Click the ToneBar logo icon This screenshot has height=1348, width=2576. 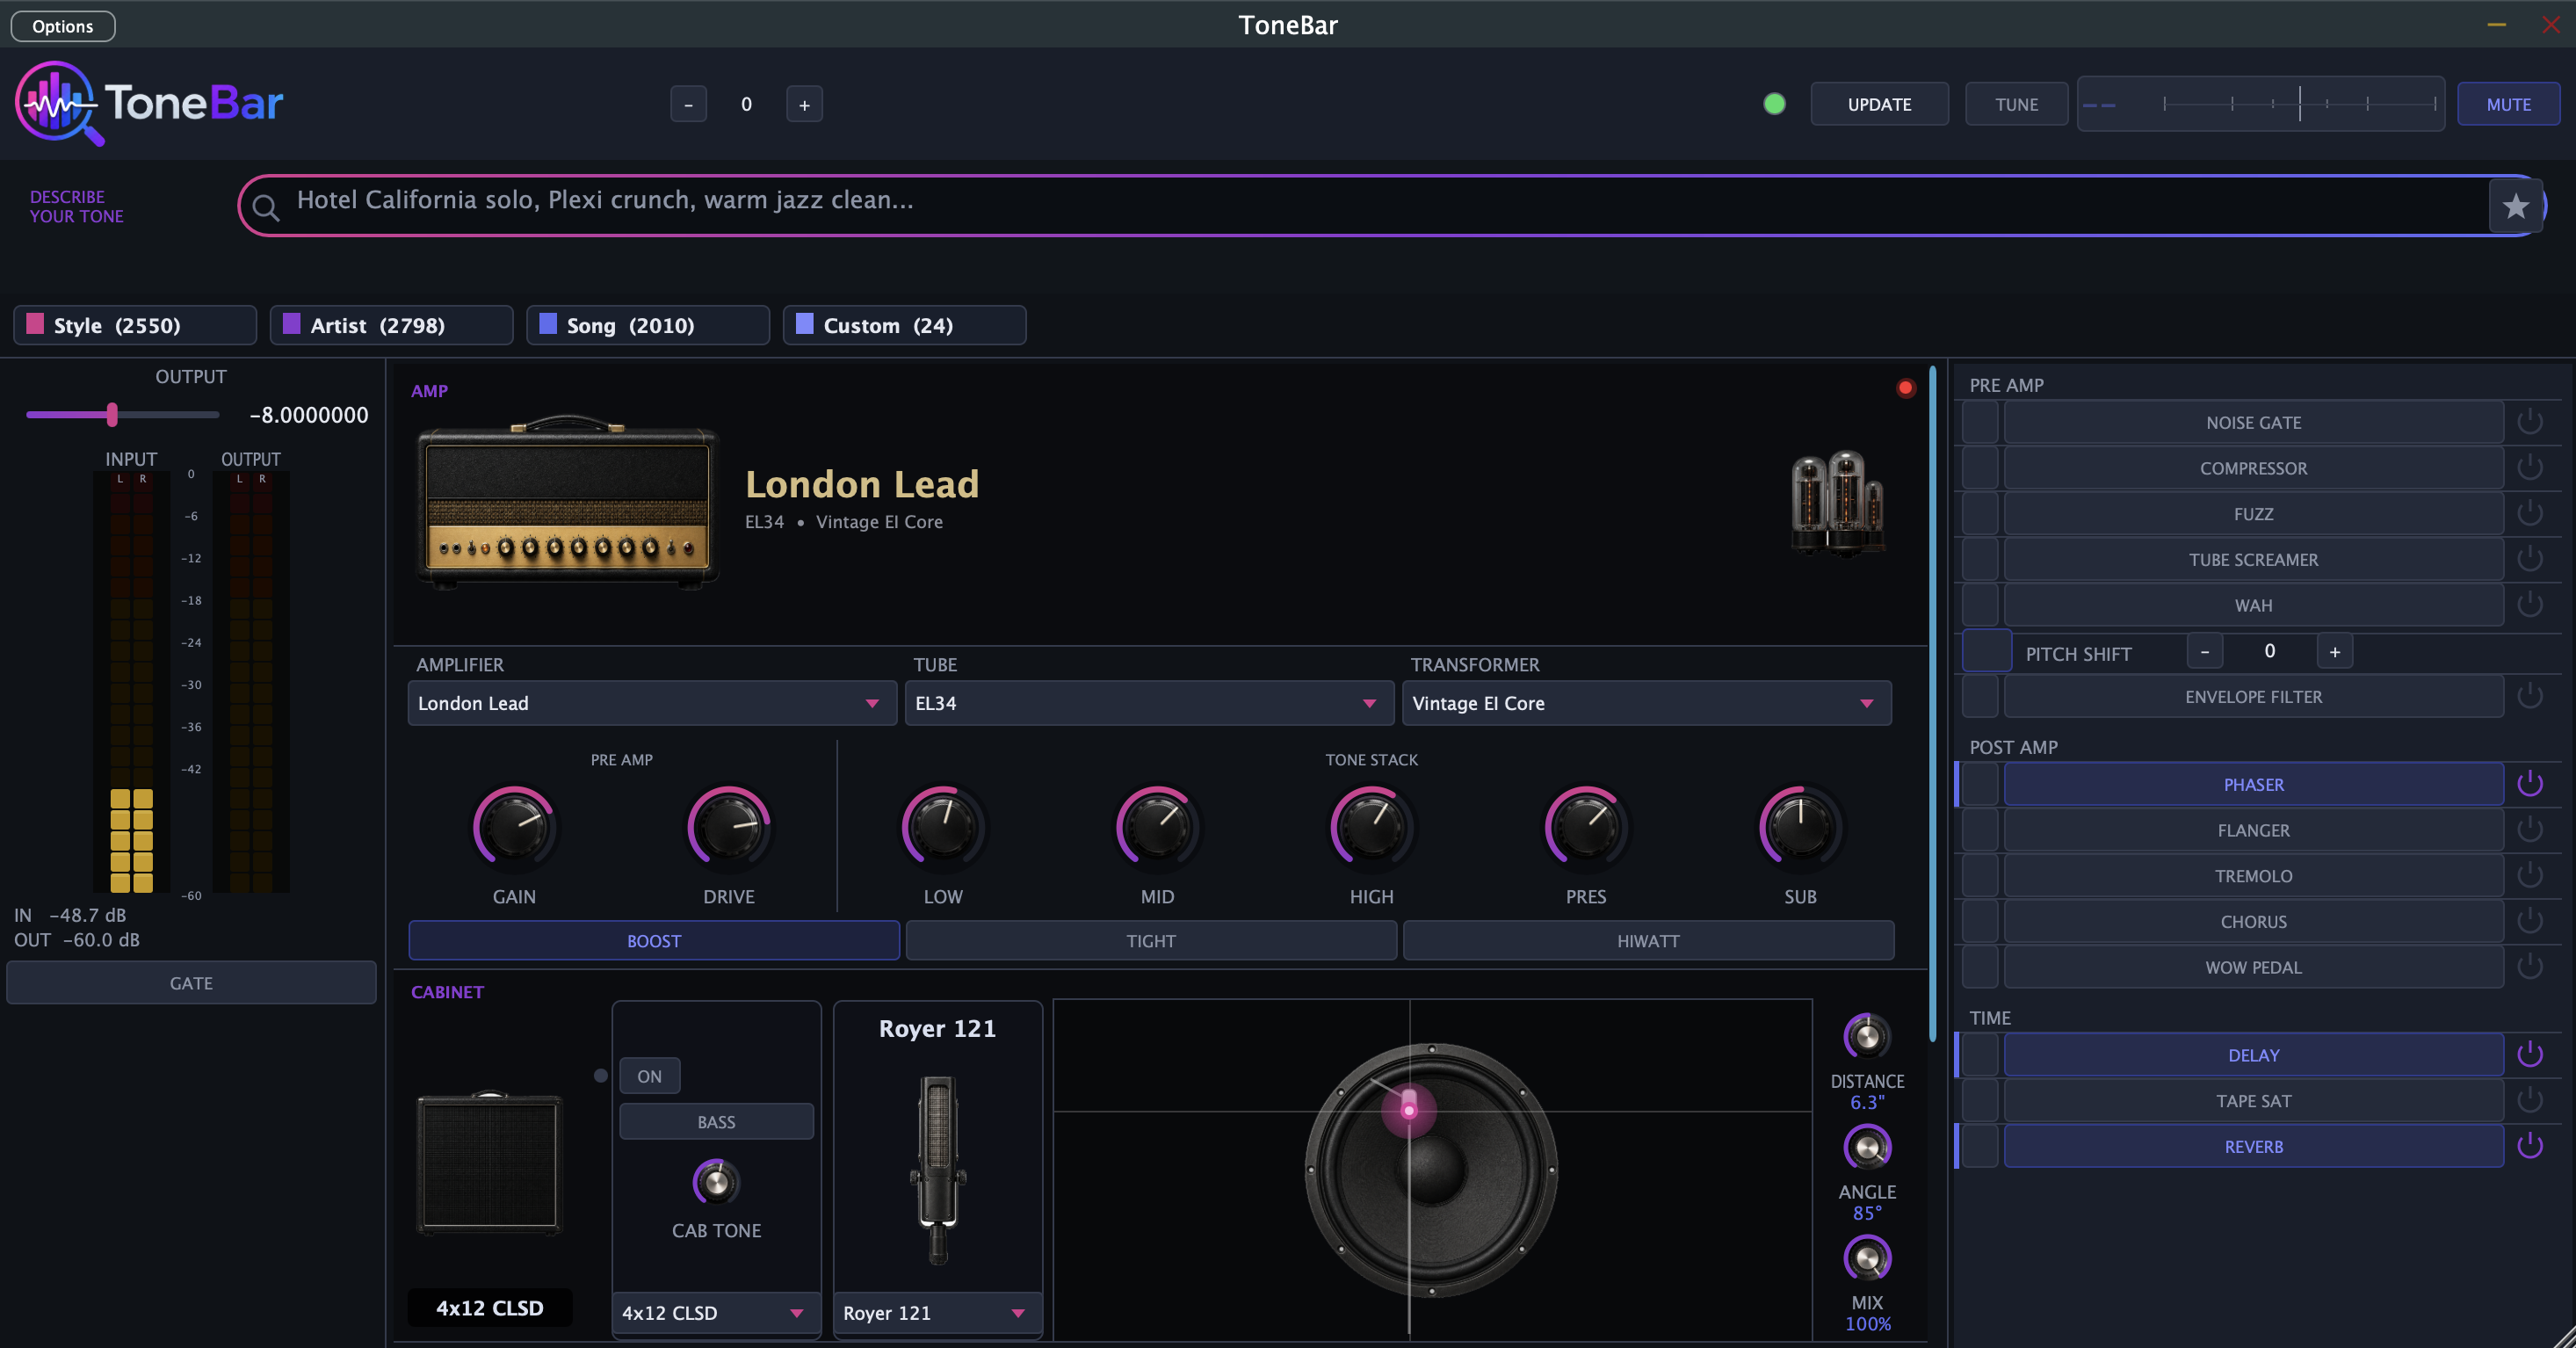[x=58, y=103]
